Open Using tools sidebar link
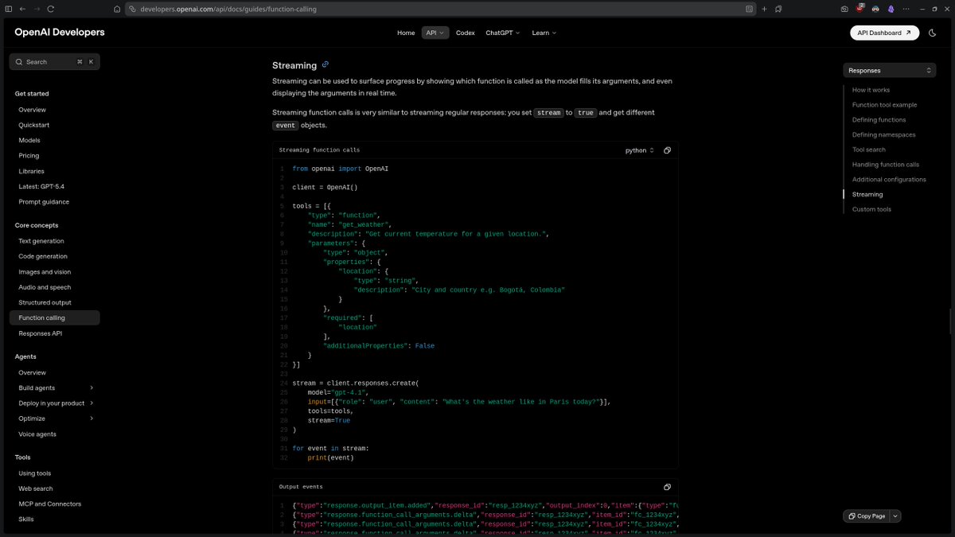Viewport: 955px width, 537px height. click(35, 473)
